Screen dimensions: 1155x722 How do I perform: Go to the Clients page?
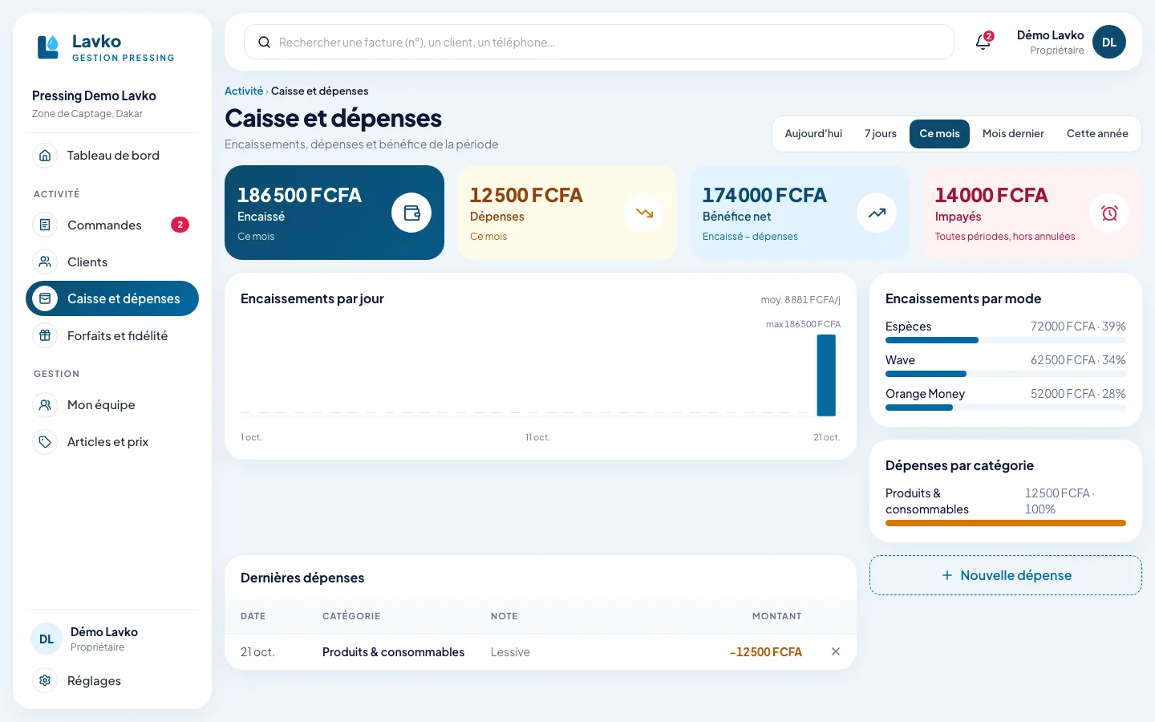tap(112, 262)
